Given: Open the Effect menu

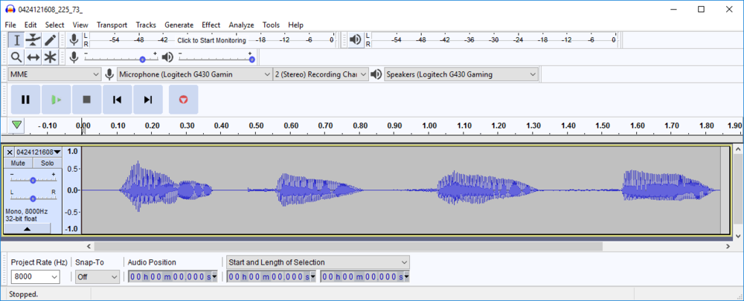Looking at the screenshot, I should click(x=211, y=25).
